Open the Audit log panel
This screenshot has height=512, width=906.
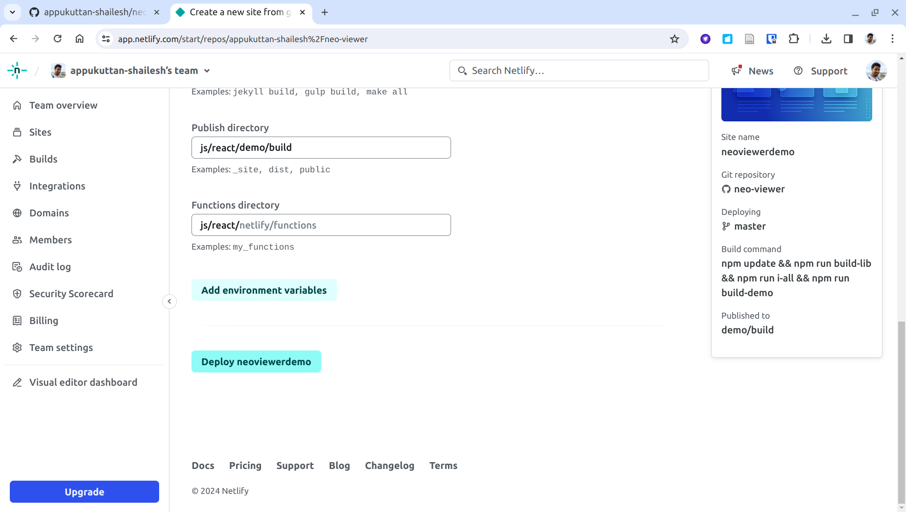coord(51,266)
